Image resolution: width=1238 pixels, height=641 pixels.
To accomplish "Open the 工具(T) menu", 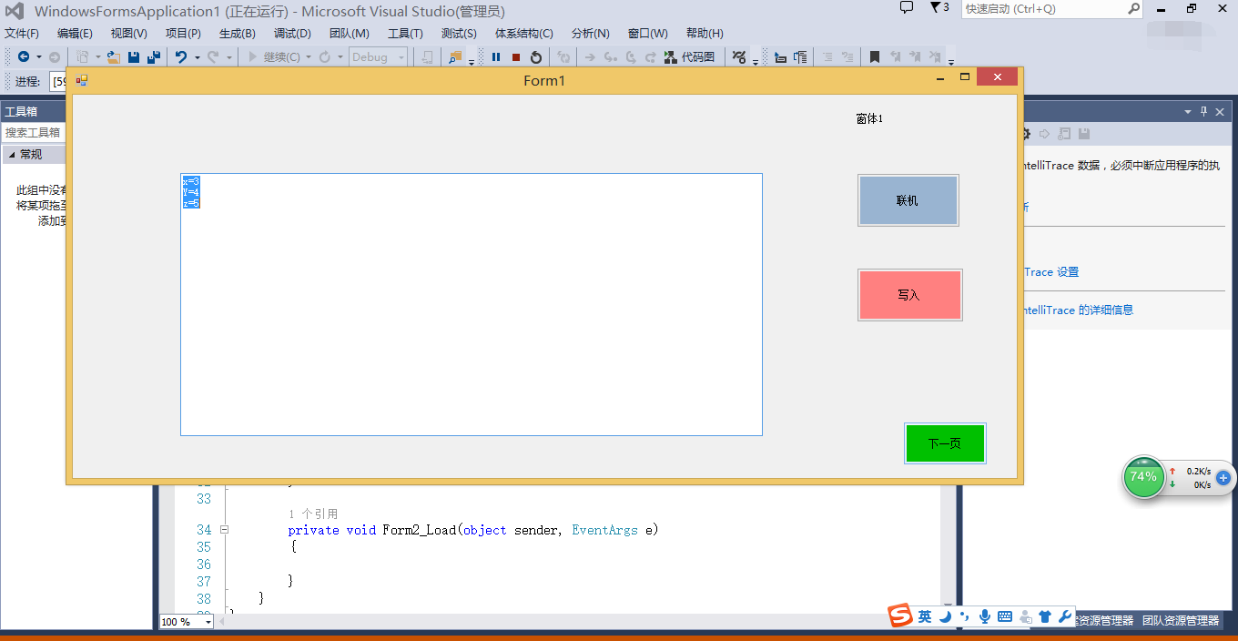I will coord(405,34).
